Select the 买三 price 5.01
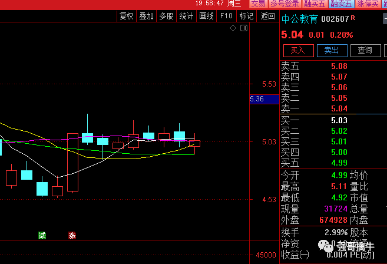This screenshot has width=387, height=264. point(339,141)
